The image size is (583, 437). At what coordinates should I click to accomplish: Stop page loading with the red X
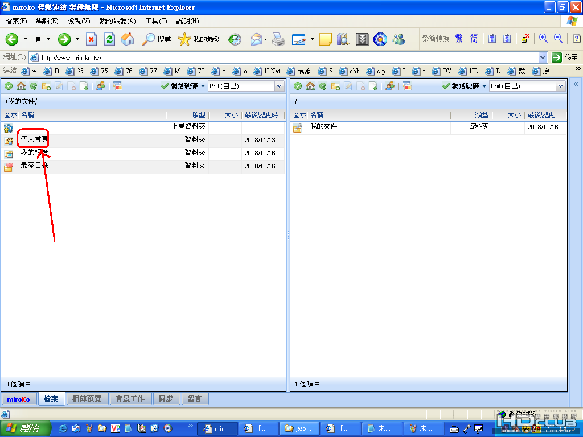pos(91,39)
